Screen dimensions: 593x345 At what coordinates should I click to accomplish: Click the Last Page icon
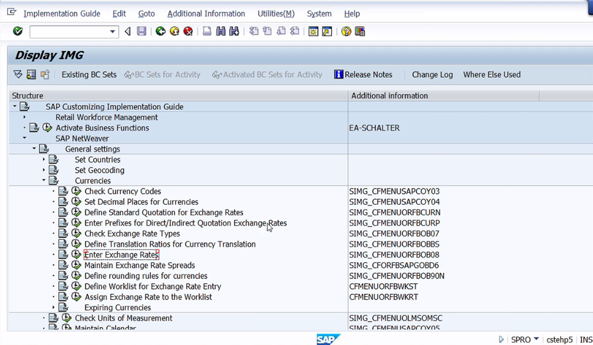295,31
